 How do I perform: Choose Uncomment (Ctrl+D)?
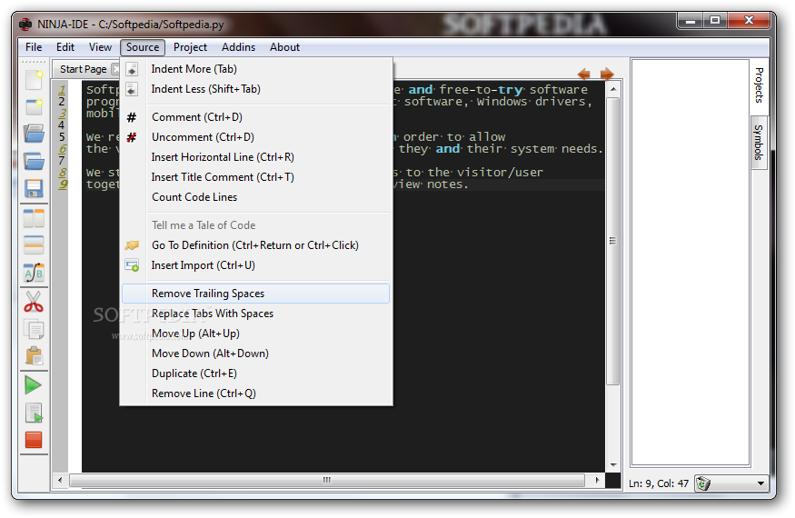tap(256, 137)
